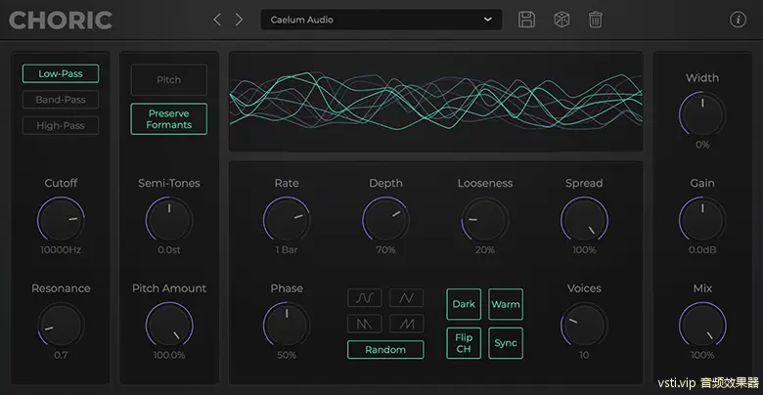Screen dimensions: 763x395
Task: Save the current preset with floppy icon
Action: [527, 20]
